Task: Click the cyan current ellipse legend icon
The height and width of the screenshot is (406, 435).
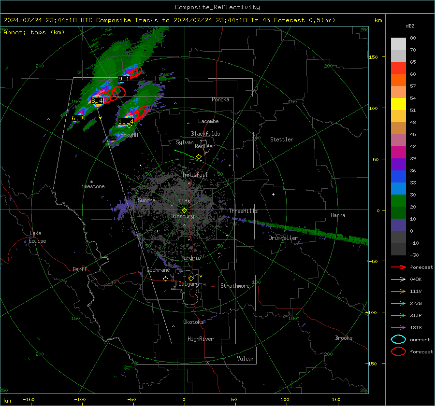Action: [398, 339]
